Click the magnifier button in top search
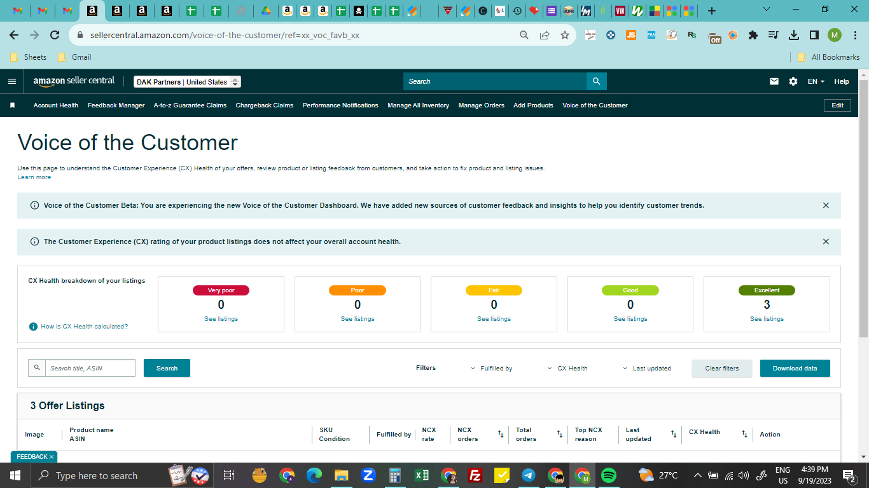Image resolution: width=869 pixels, height=488 pixels. 596,81
